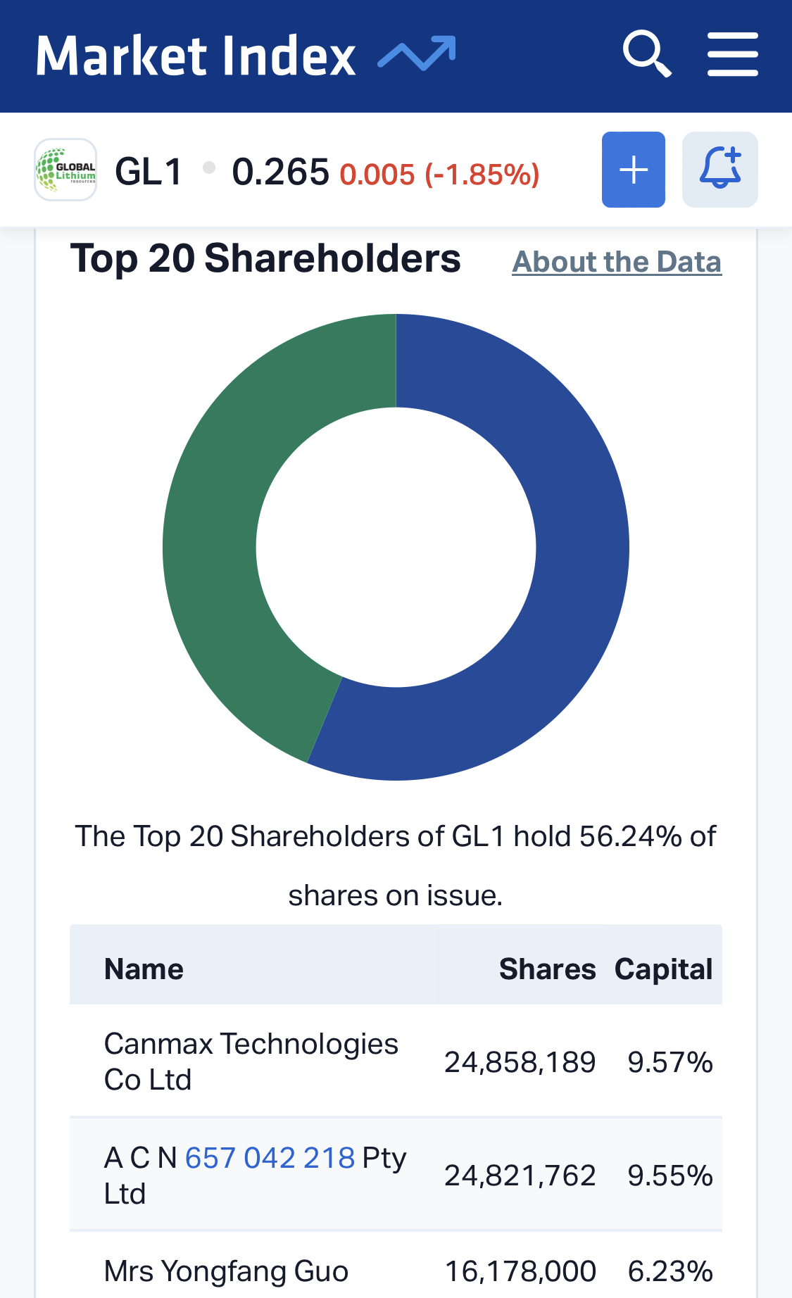
Task: Click the Top 20 Shareholders heading
Action: click(x=265, y=258)
